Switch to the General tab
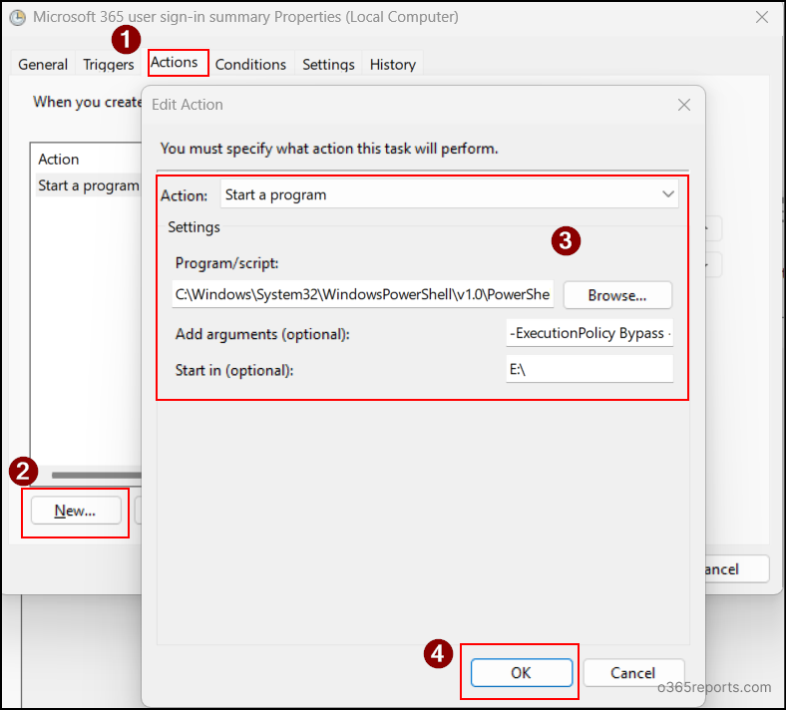Screen dimensions: 786x710 [x=43, y=64]
